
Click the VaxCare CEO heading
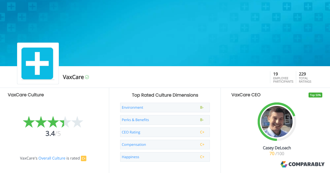pos(246,95)
